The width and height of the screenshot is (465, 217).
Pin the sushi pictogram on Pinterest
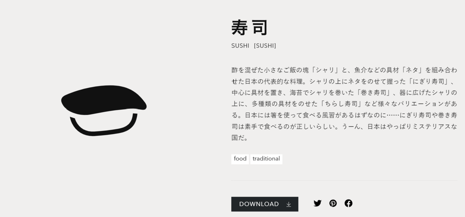(x=333, y=203)
